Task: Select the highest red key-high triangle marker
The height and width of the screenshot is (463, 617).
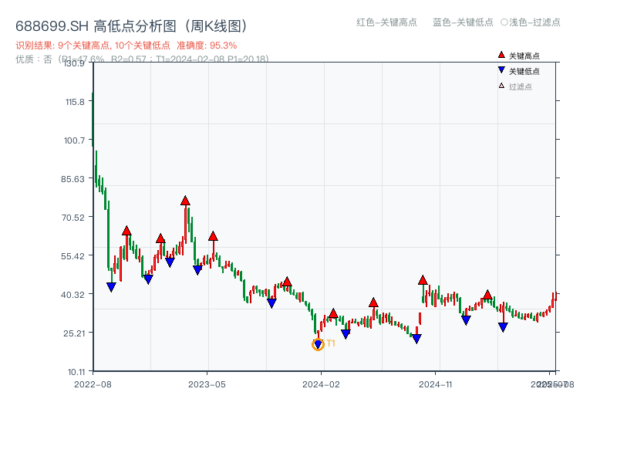Action: (x=185, y=200)
